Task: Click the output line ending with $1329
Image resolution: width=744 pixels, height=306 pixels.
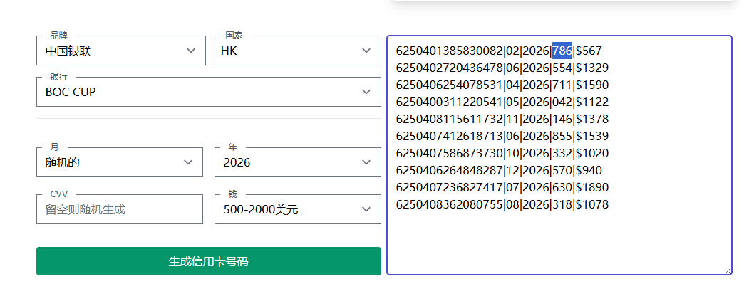Action: 502,68
